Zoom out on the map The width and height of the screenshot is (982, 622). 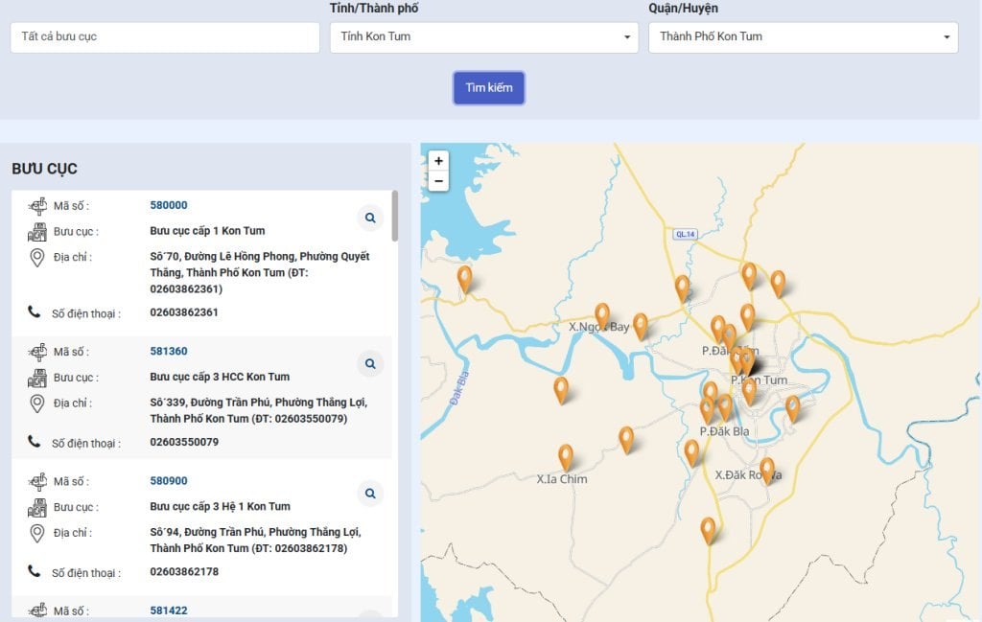click(438, 181)
